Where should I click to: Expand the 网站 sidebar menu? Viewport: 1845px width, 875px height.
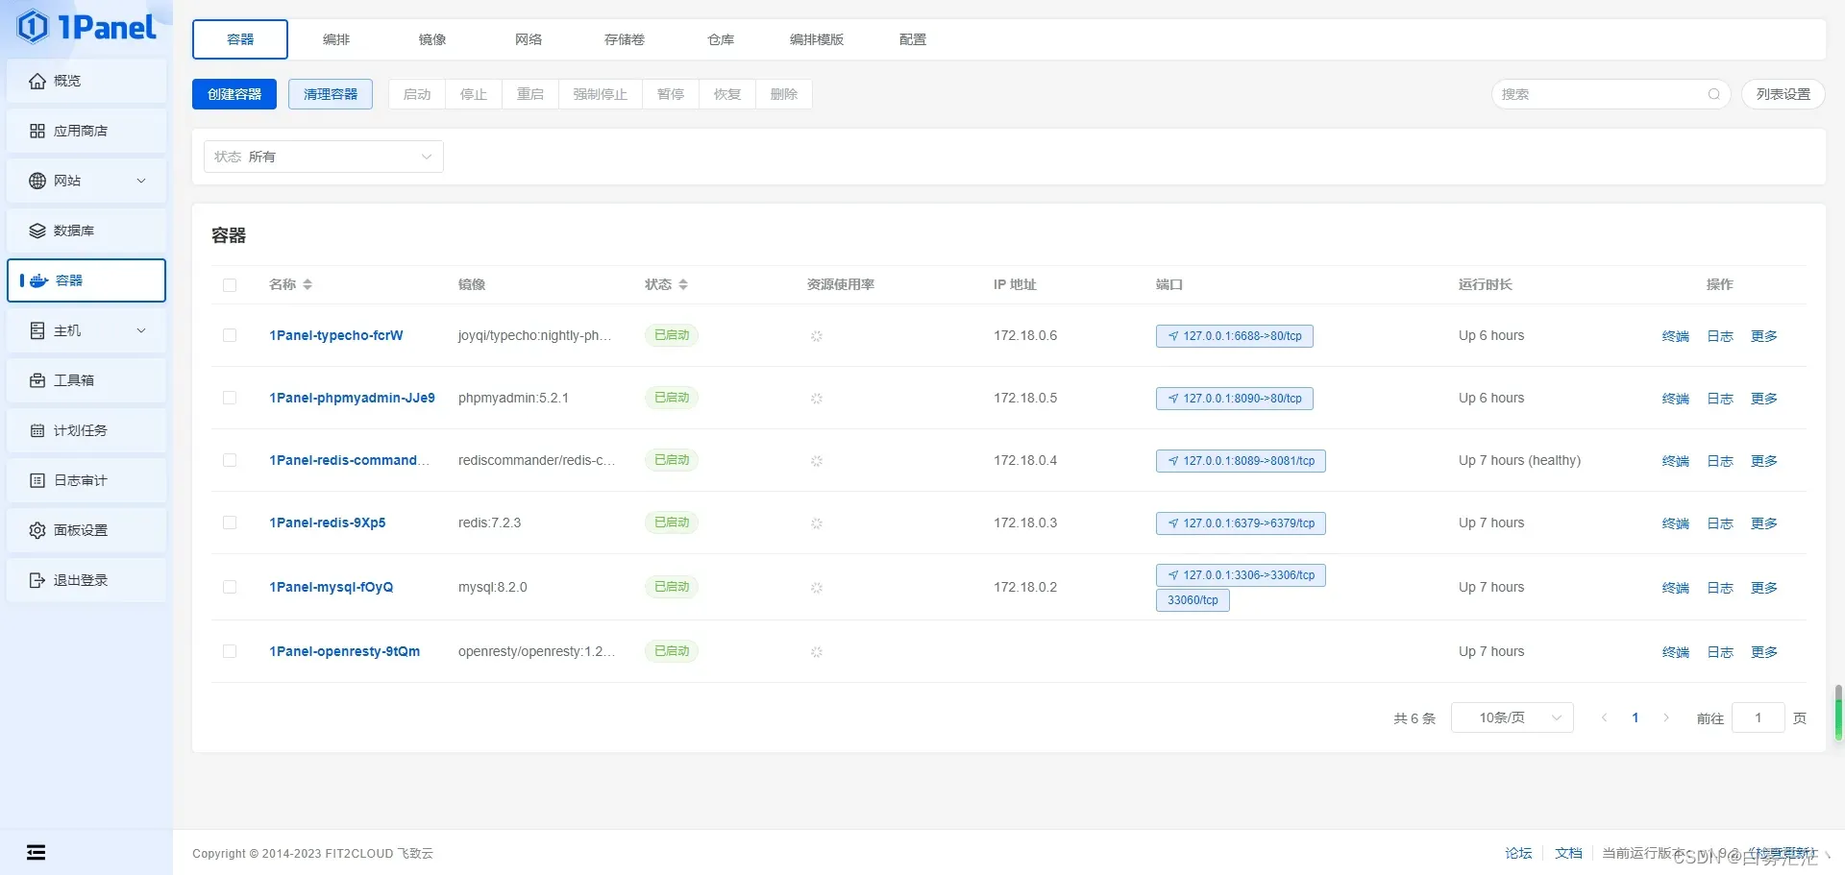pos(86,181)
